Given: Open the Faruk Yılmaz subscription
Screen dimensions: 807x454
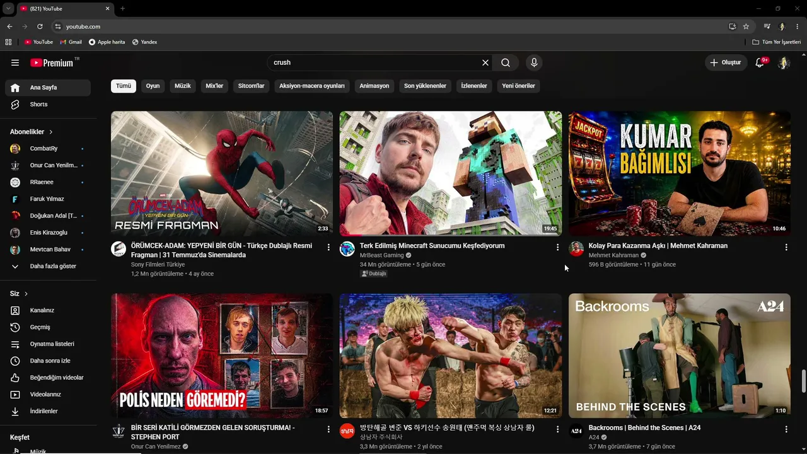Looking at the screenshot, I should pos(48,199).
